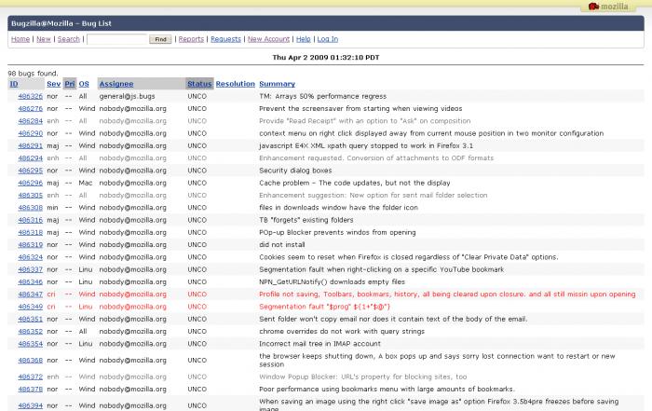Sort bug list by Assignee column
The width and height of the screenshot is (652, 411).
click(116, 84)
